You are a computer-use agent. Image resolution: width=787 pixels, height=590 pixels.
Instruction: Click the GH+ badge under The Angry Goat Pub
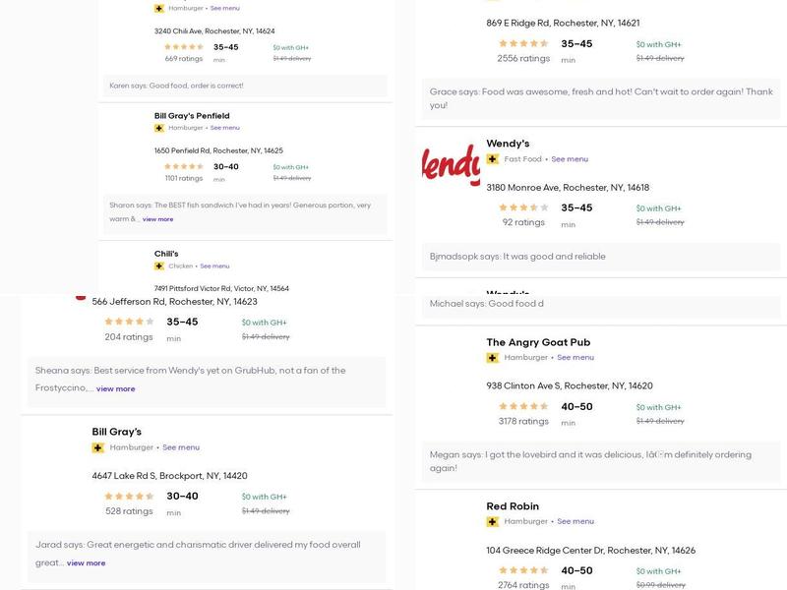(493, 358)
